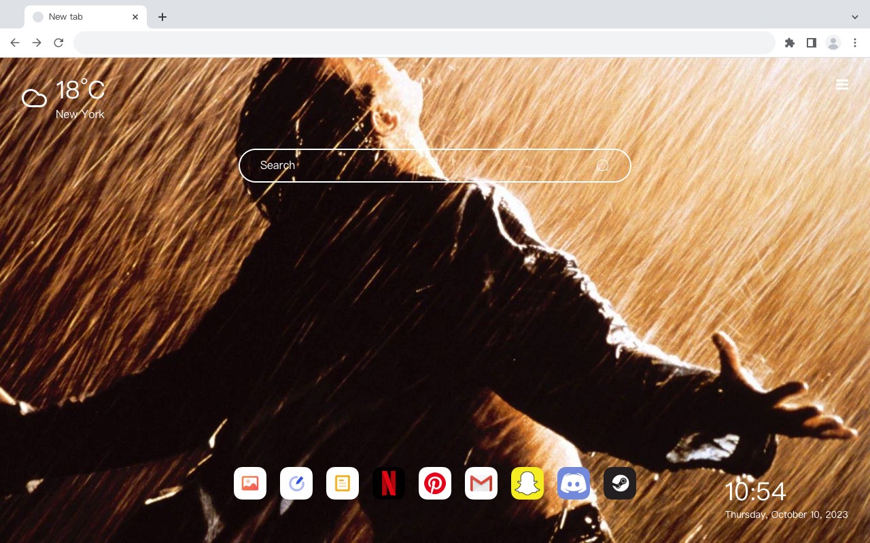Open the hamburger menu on the page

842,84
